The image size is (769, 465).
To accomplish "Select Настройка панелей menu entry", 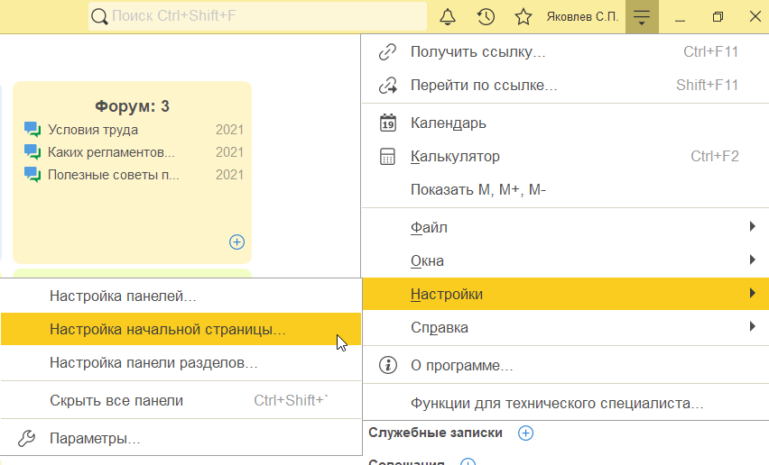I will (124, 296).
